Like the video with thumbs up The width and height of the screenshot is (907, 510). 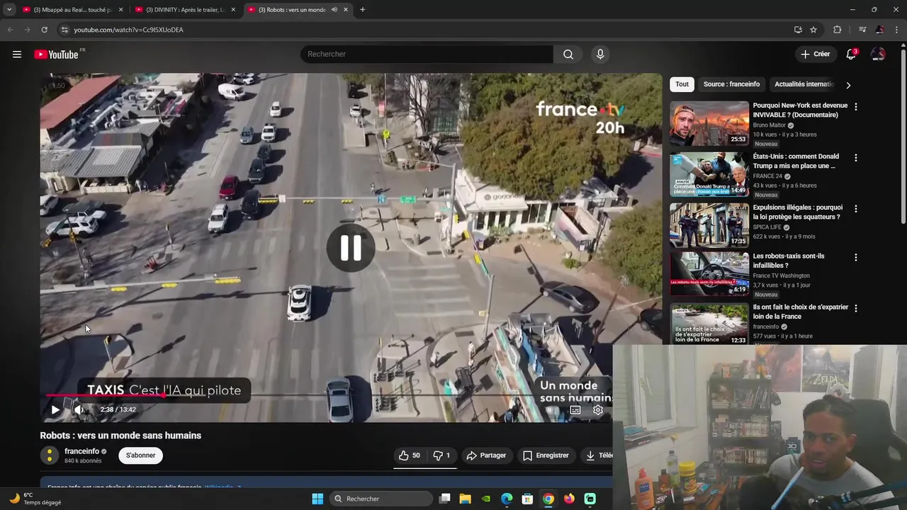[x=410, y=455]
